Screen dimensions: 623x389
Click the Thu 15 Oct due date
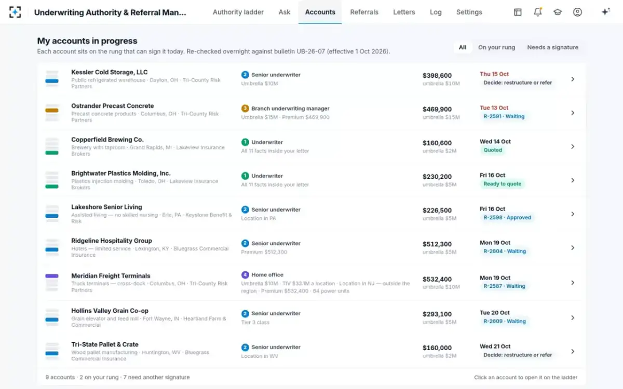pos(494,74)
